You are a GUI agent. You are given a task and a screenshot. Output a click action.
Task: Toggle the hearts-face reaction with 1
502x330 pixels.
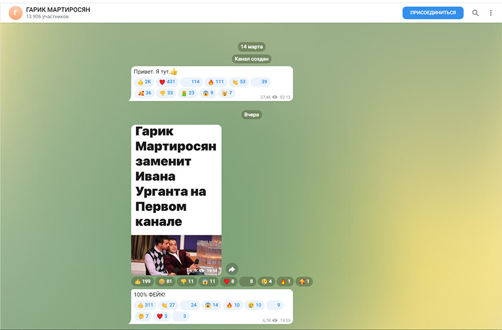point(304,282)
